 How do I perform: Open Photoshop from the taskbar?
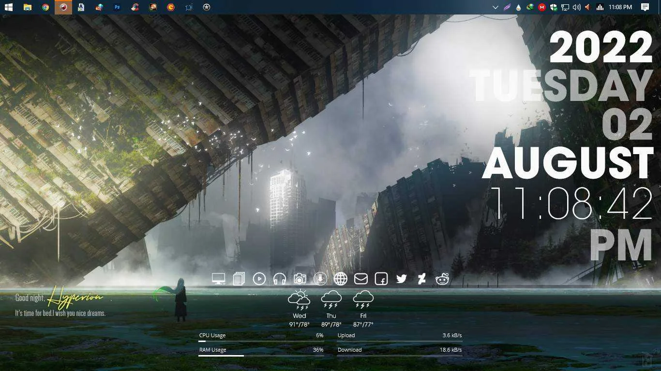click(117, 7)
